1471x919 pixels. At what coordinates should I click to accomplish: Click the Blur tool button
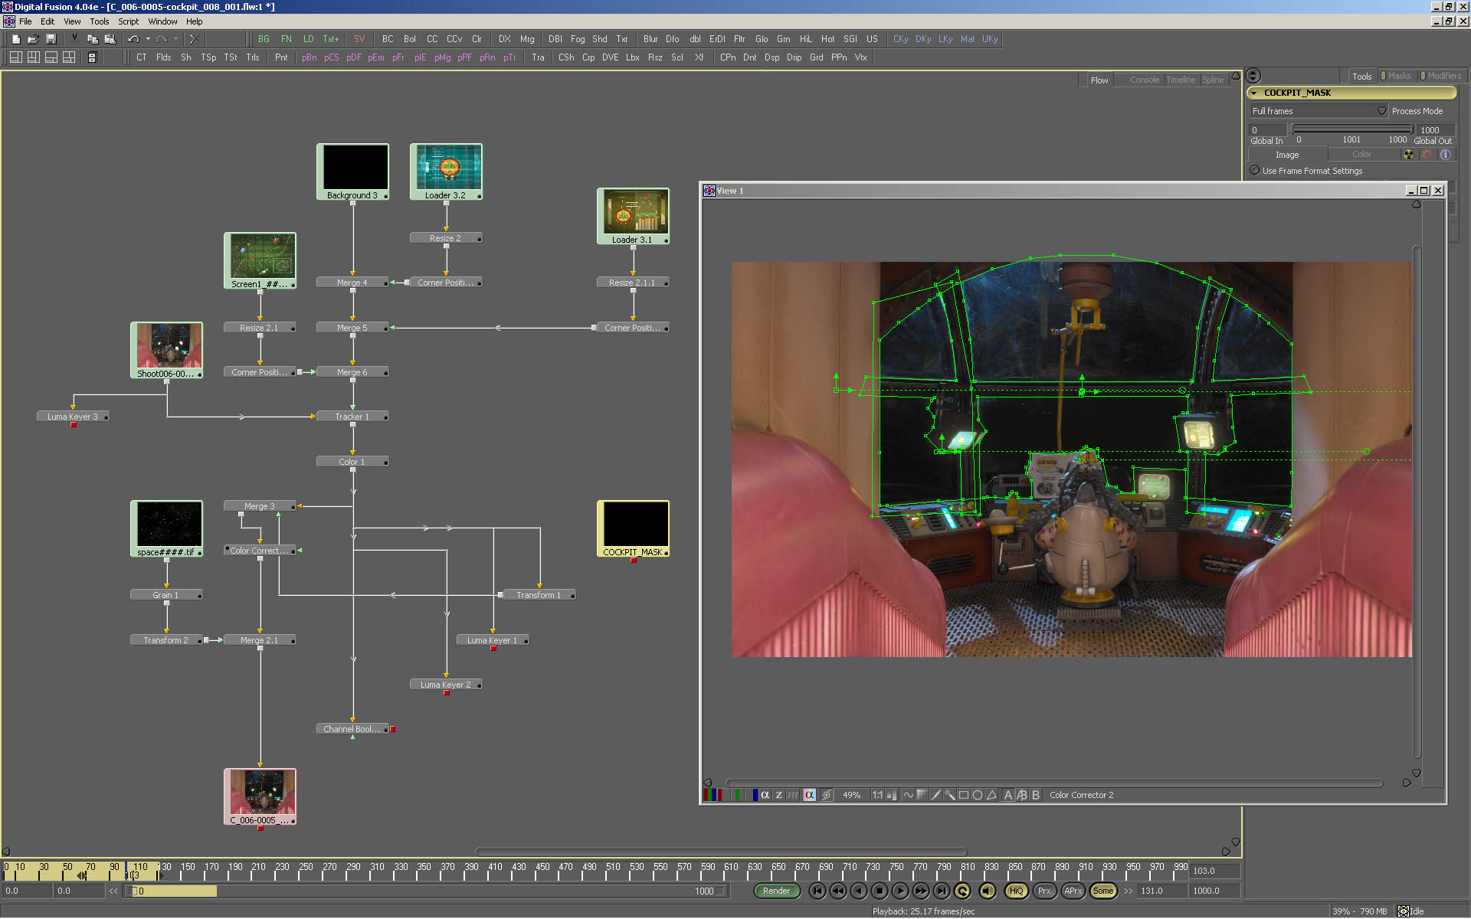[x=650, y=39]
